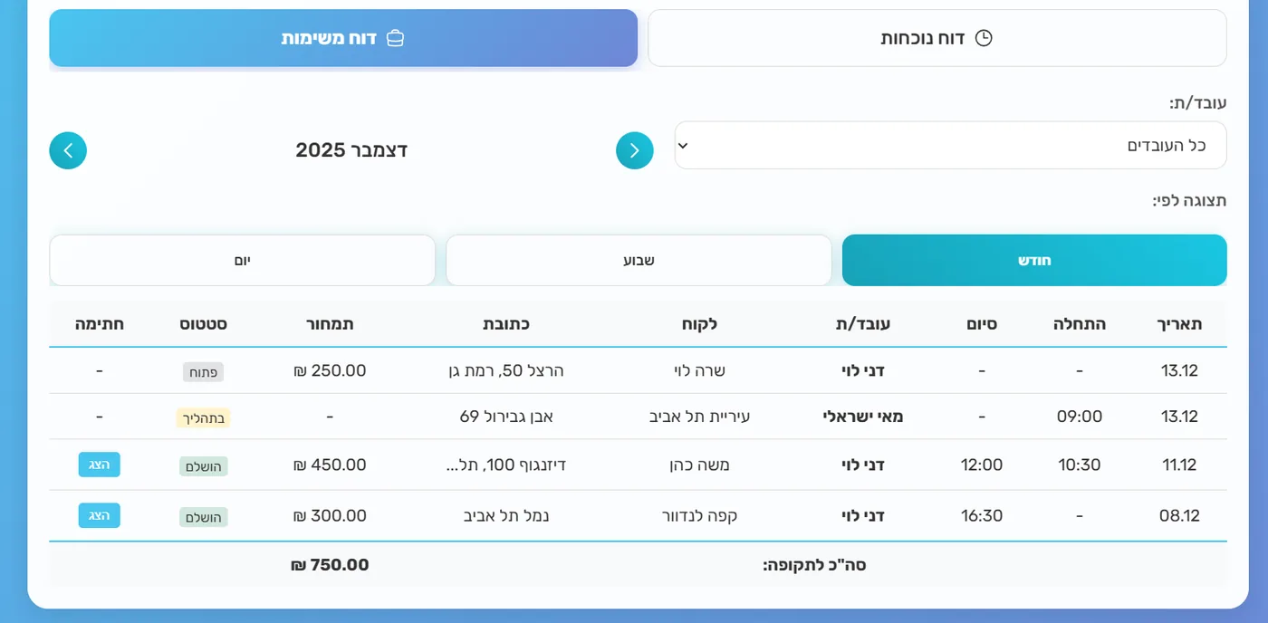
Task: Click the הושלם status badge on משה כהן row
Action: [203, 465]
